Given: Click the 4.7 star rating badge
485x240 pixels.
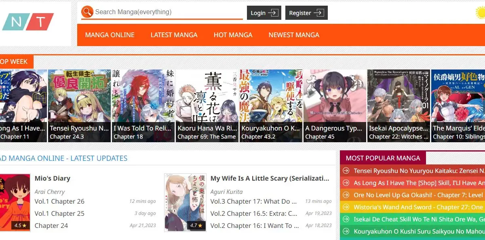Looking at the screenshot, I should (196, 225).
